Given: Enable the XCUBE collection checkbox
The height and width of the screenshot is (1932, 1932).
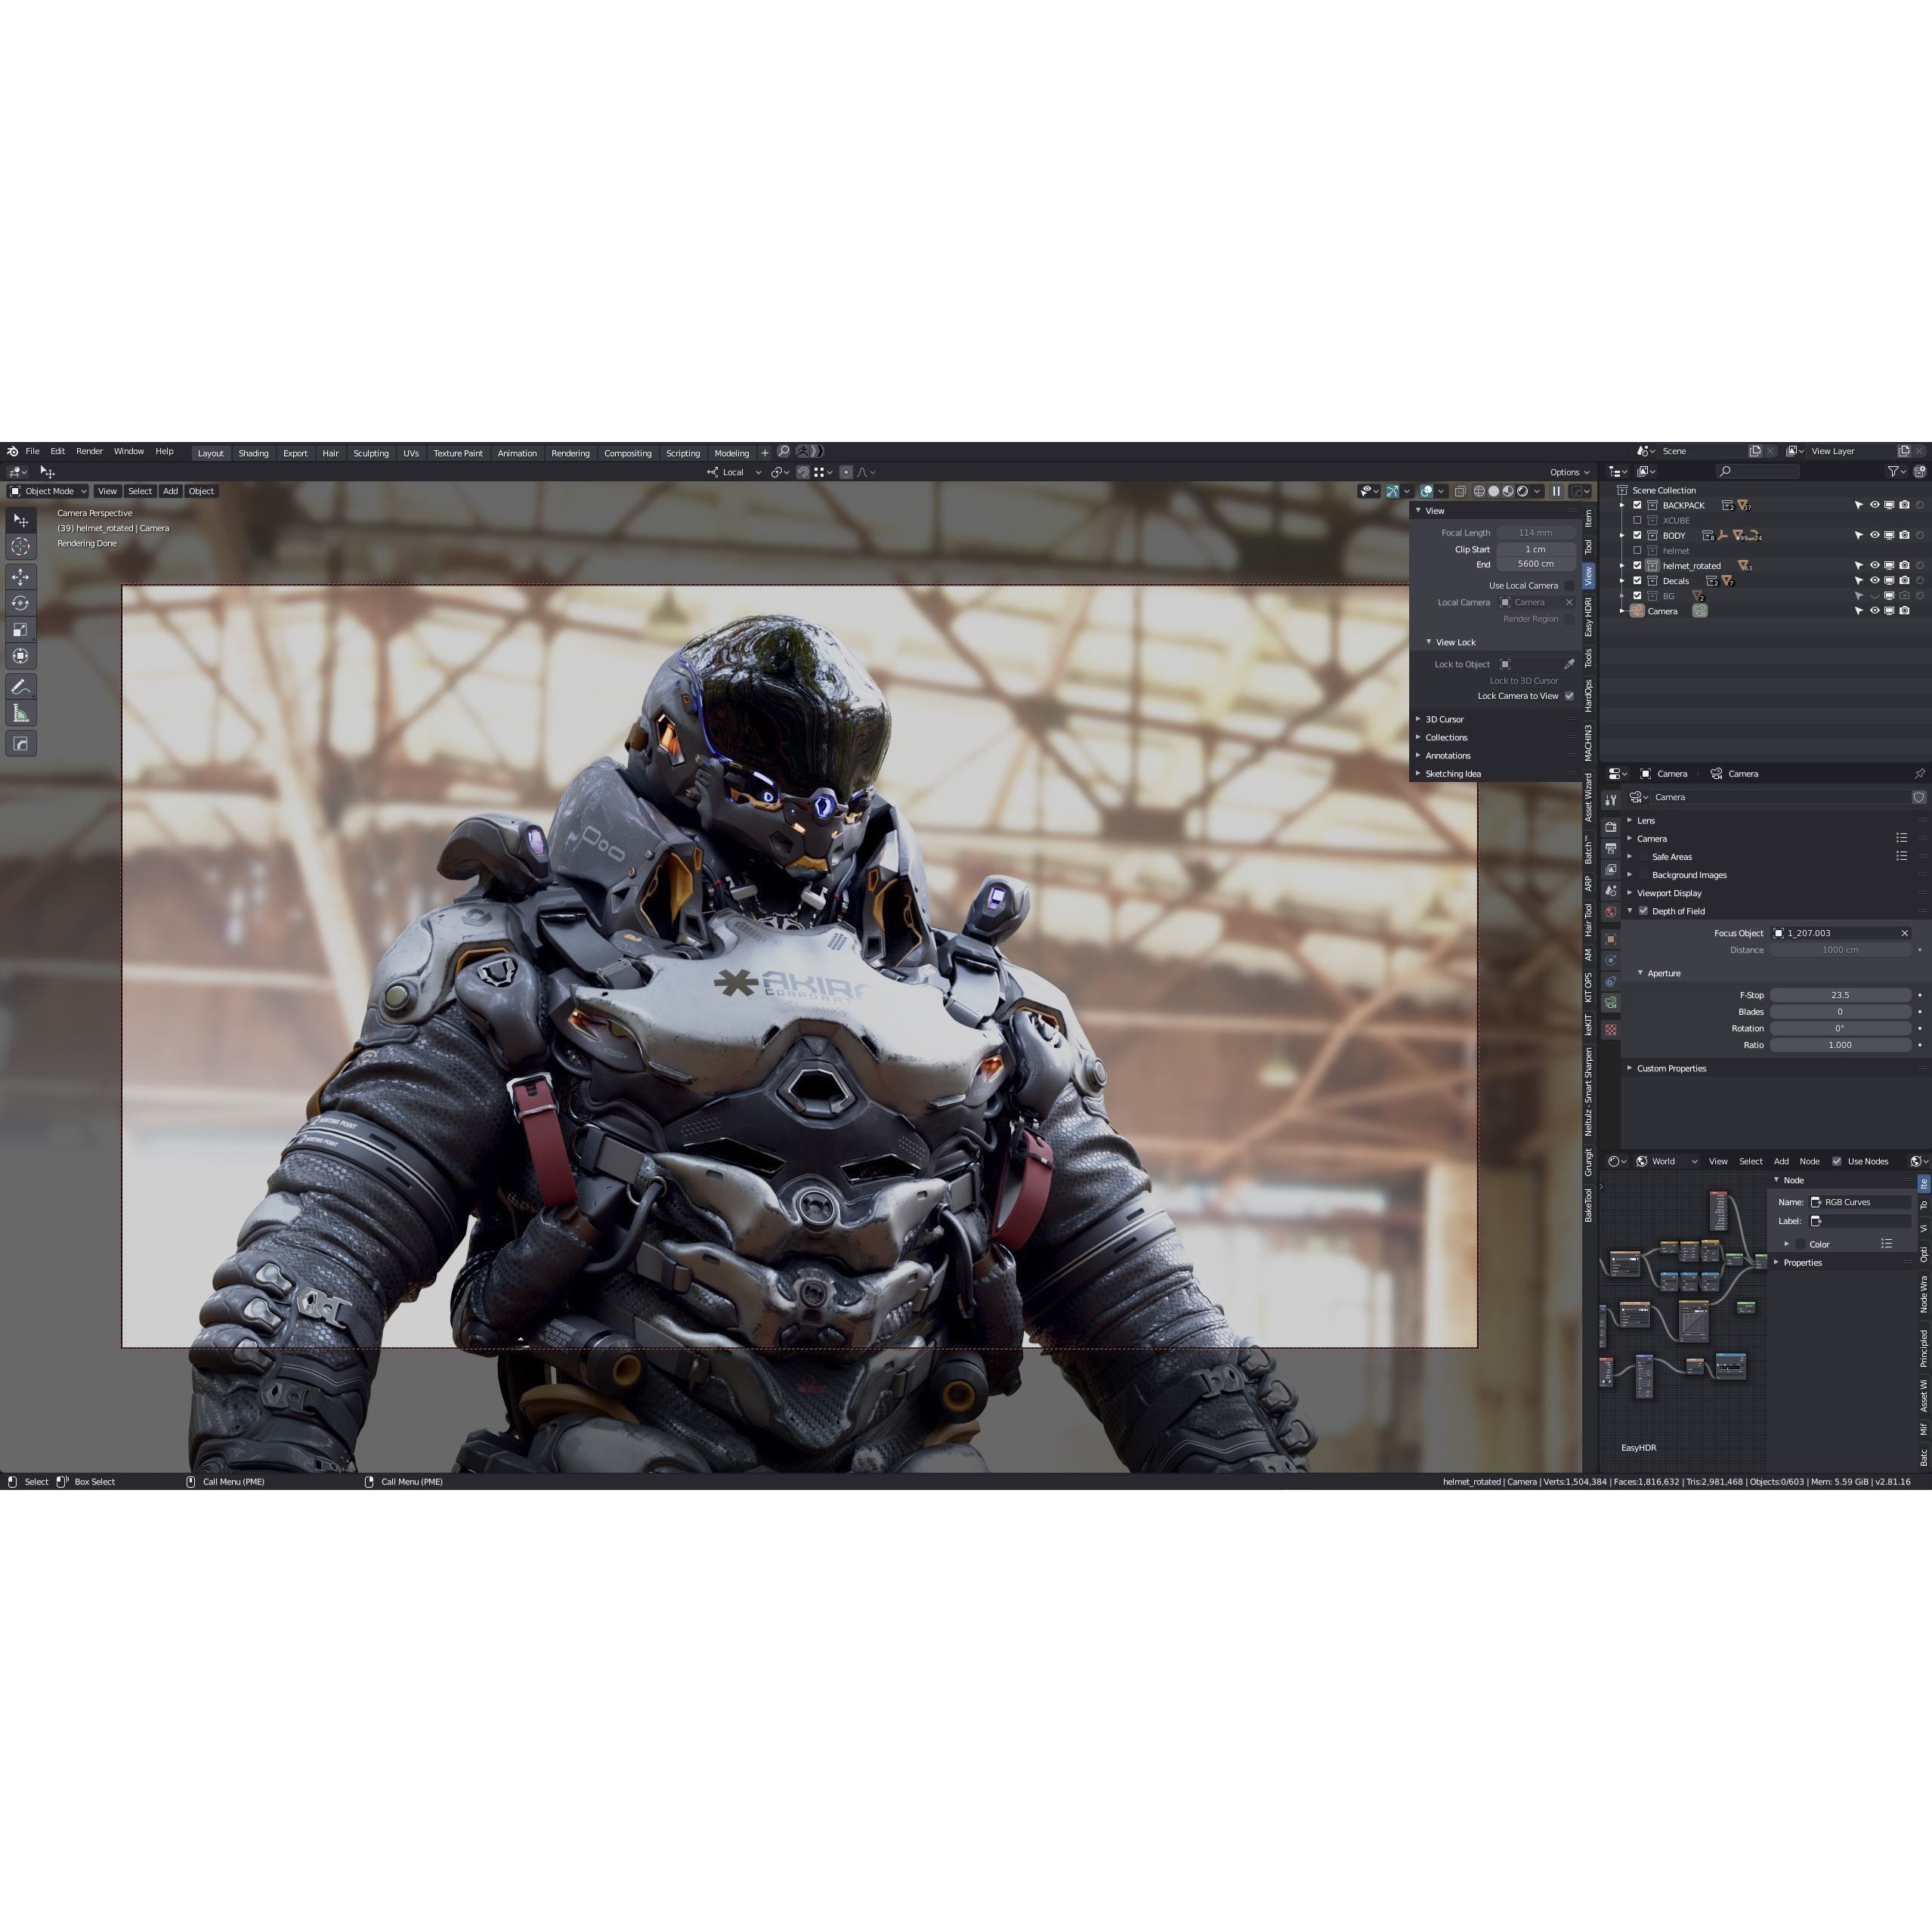Looking at the screenshot, I should tap(1638, 520).
